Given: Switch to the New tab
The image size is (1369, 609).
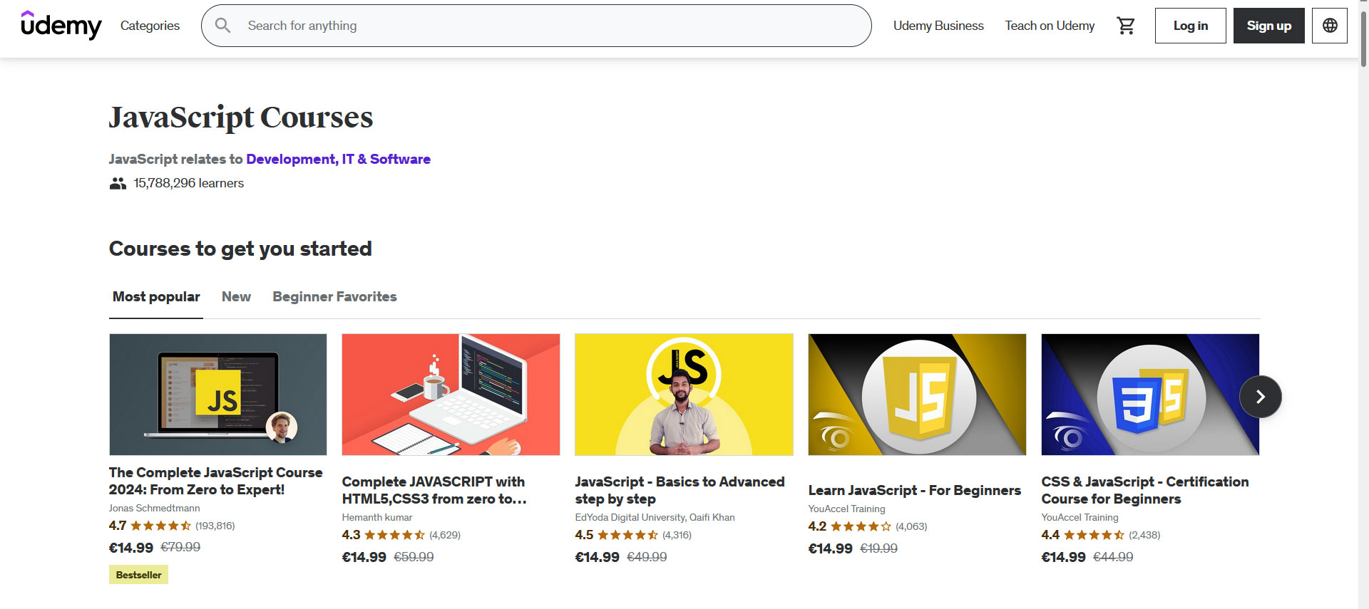Looking at the screenshot, I should (x=236, y=297).
